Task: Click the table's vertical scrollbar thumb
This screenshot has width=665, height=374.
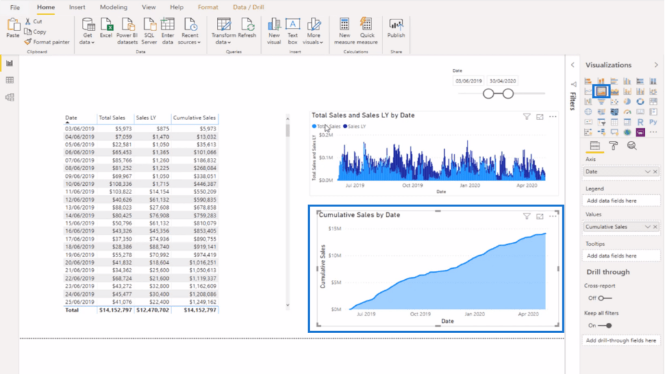Action: tap(288, 130)
